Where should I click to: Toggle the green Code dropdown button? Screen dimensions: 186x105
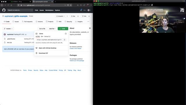click(63, 29)
